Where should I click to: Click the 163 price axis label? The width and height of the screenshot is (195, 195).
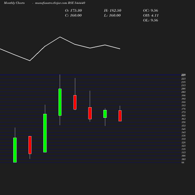coord(183,119)
